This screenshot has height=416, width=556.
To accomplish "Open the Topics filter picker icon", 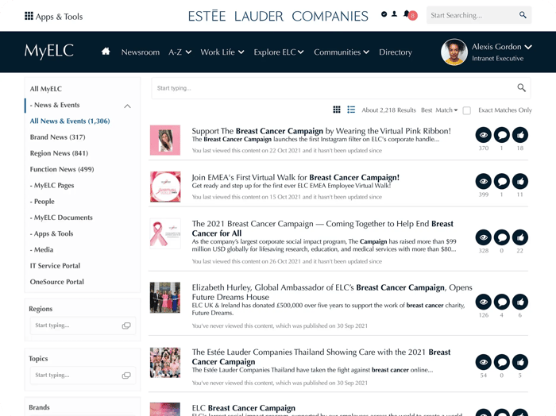I will tap(126, 376).
